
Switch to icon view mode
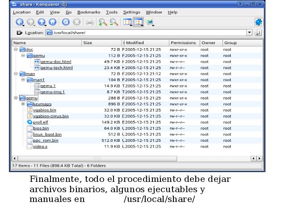127,22
